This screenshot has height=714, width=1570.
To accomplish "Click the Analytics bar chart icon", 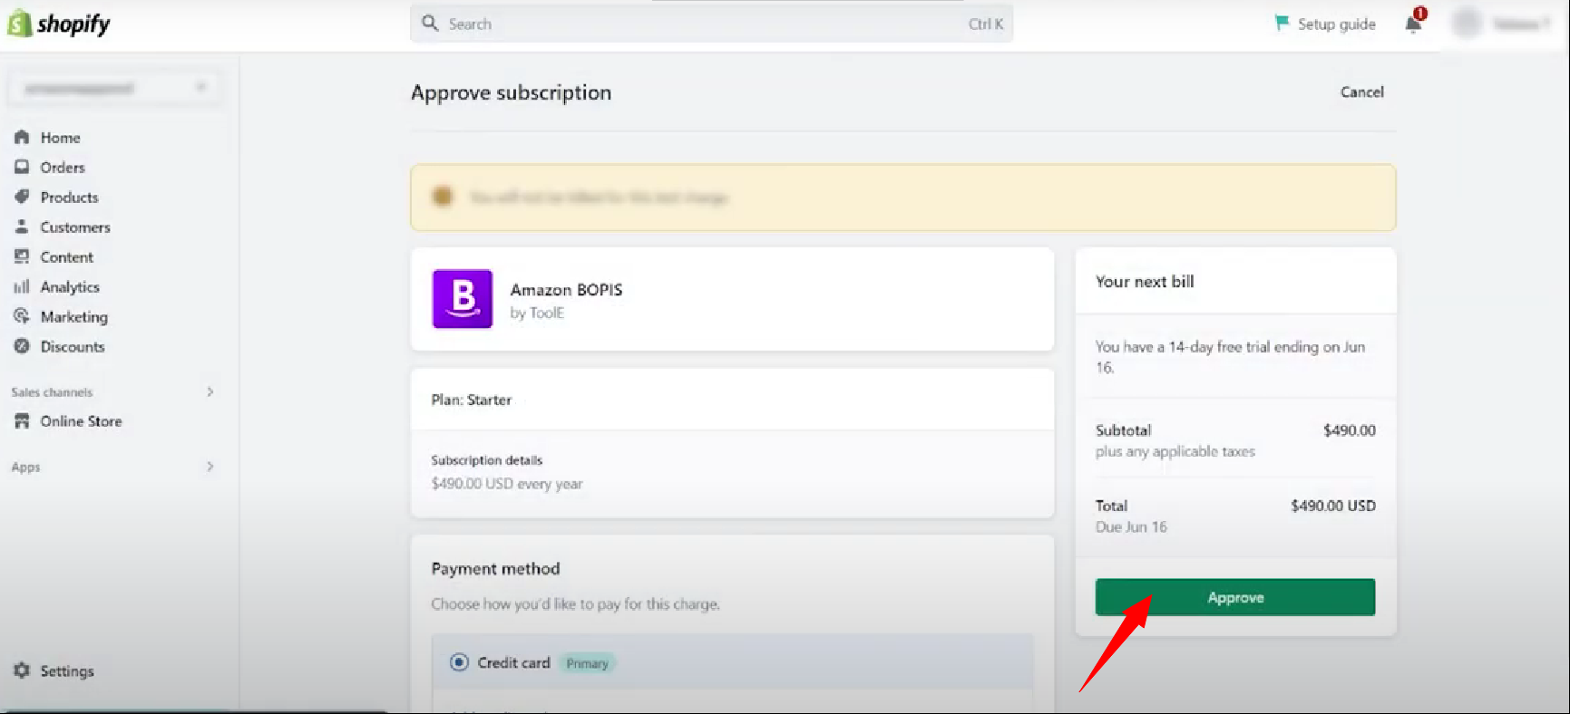I will click(22, 286).
